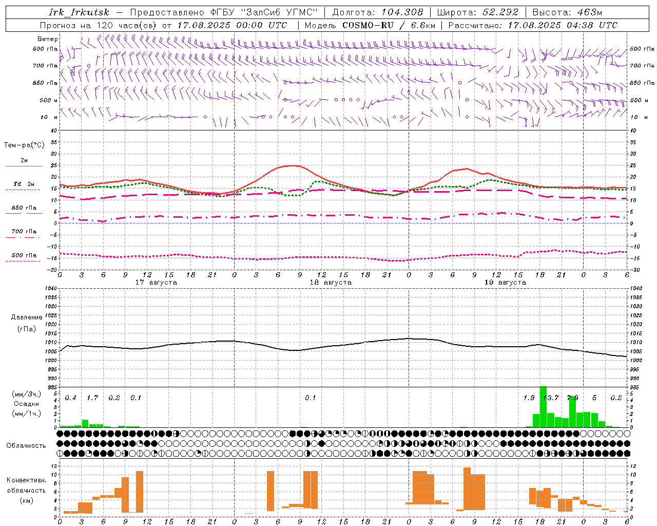This screenshot has height=526, width=657.
Task: Click the single 5 precipitation total value
Action: 594,398
